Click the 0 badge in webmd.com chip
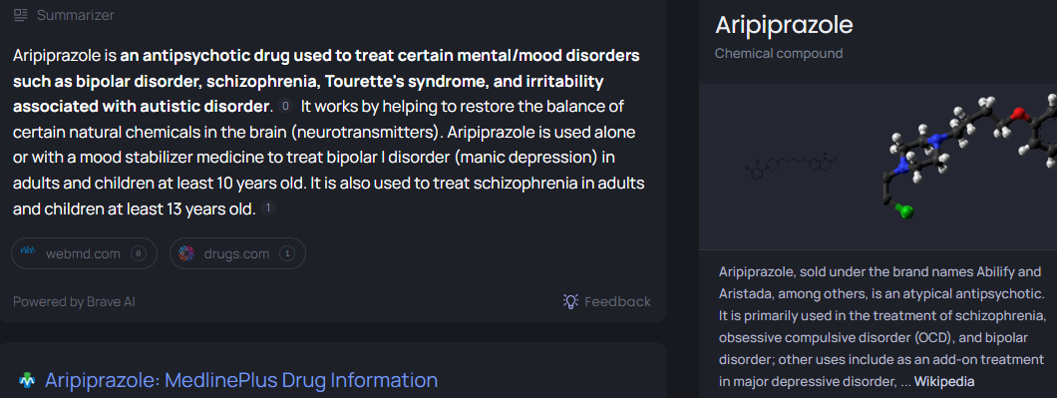 pyautogui.click(x=139, y=253)
